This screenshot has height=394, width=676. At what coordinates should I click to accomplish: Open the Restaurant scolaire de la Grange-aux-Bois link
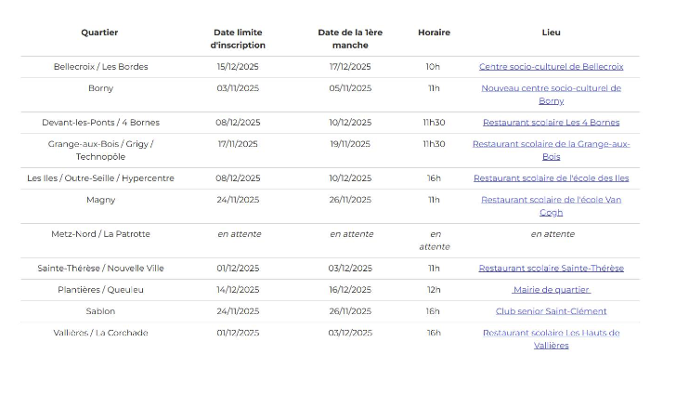(551, 144)
